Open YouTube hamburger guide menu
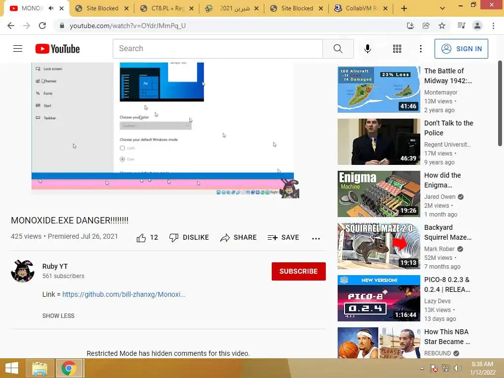Screen dimensions: 504x378 point(18,49)
